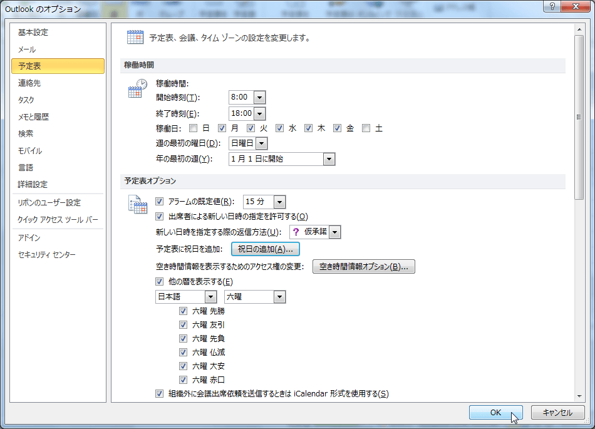Toggle the 日 (Sunday) working day checkbox
Viewport: 595px width, 429px height.
click(x=193, y=128)
